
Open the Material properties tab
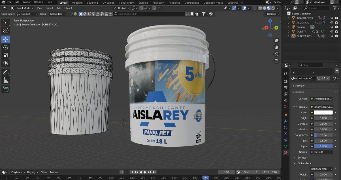coord(286,152)
